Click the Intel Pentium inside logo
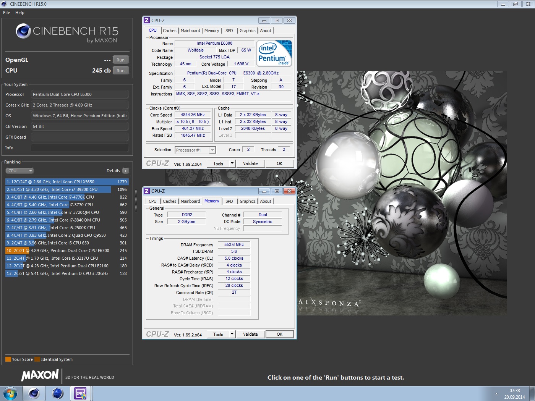This screenshot has width=535, height=401. coord(274,53)
